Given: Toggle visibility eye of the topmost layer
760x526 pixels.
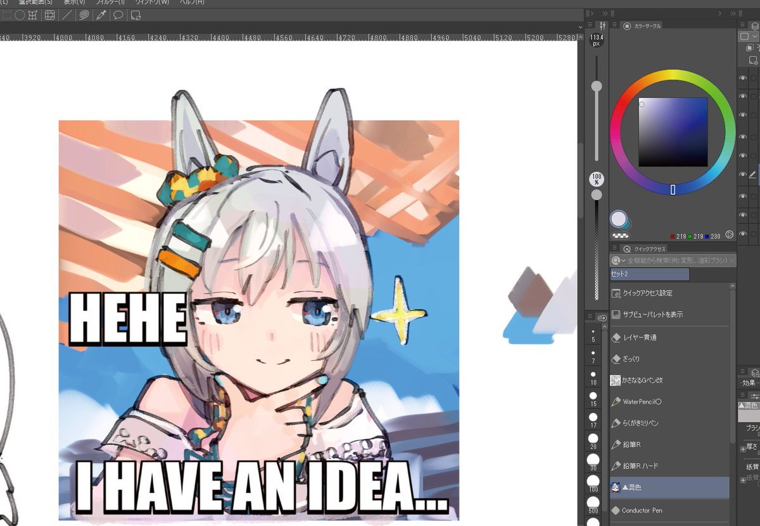Looking at the screenshot, I should pos(743,78).
